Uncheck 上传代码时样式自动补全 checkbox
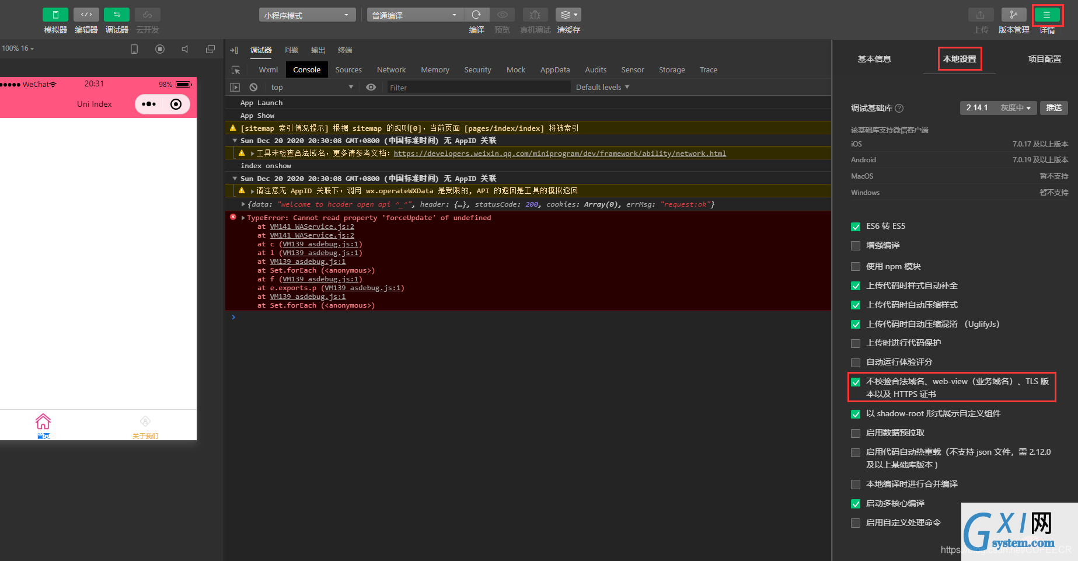The image size is (1078, 561). (x=856, y=286)
